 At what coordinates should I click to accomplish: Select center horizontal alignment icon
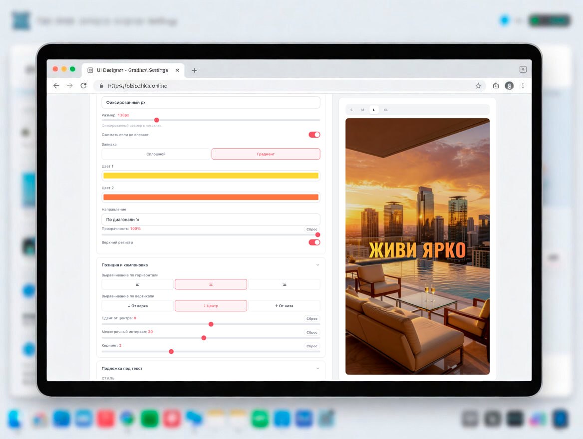coord(211,284)
